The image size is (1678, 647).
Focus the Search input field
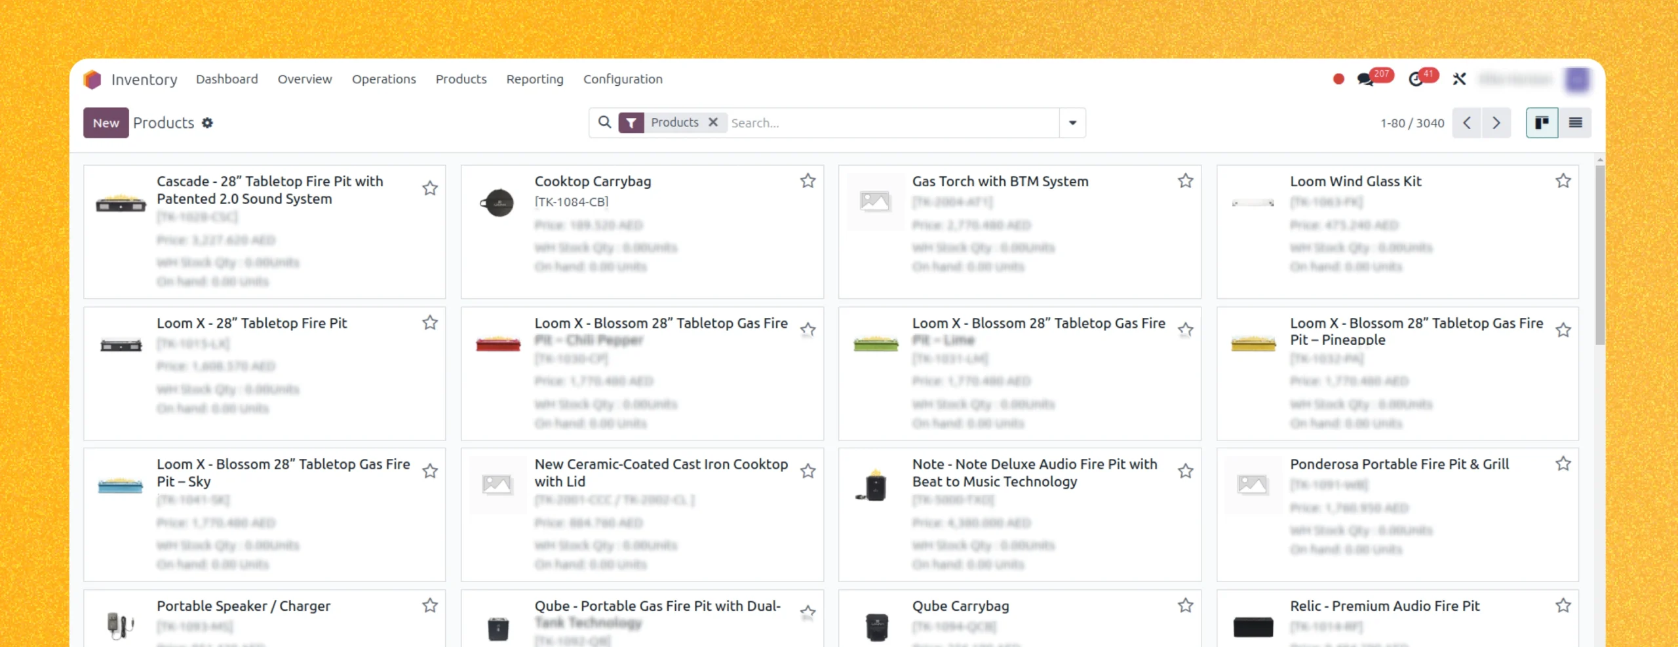(x=893, y=123)
